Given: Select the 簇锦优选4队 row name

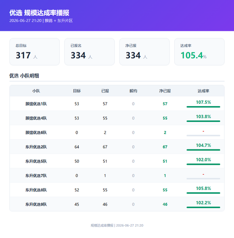Looking at the screenshot, I should [x=36, y=118].
